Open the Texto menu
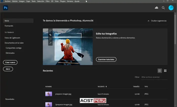 [x=34, y=1]
